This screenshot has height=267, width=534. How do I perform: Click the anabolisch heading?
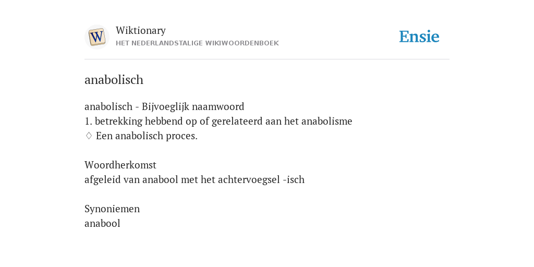click(x=114, y=80)
